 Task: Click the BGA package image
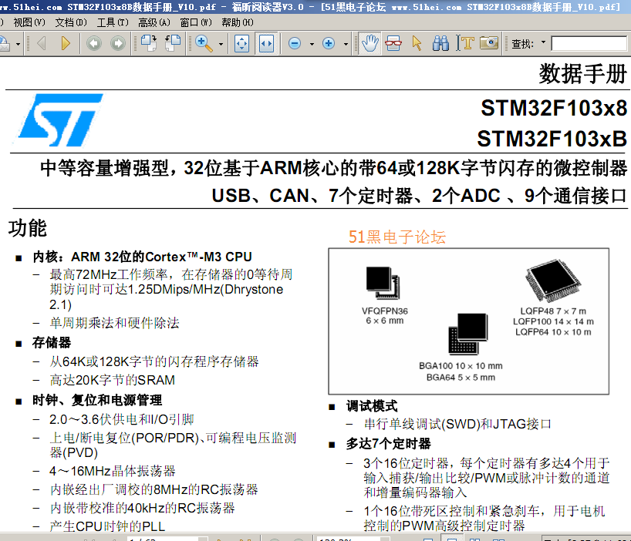coord(468,334)
